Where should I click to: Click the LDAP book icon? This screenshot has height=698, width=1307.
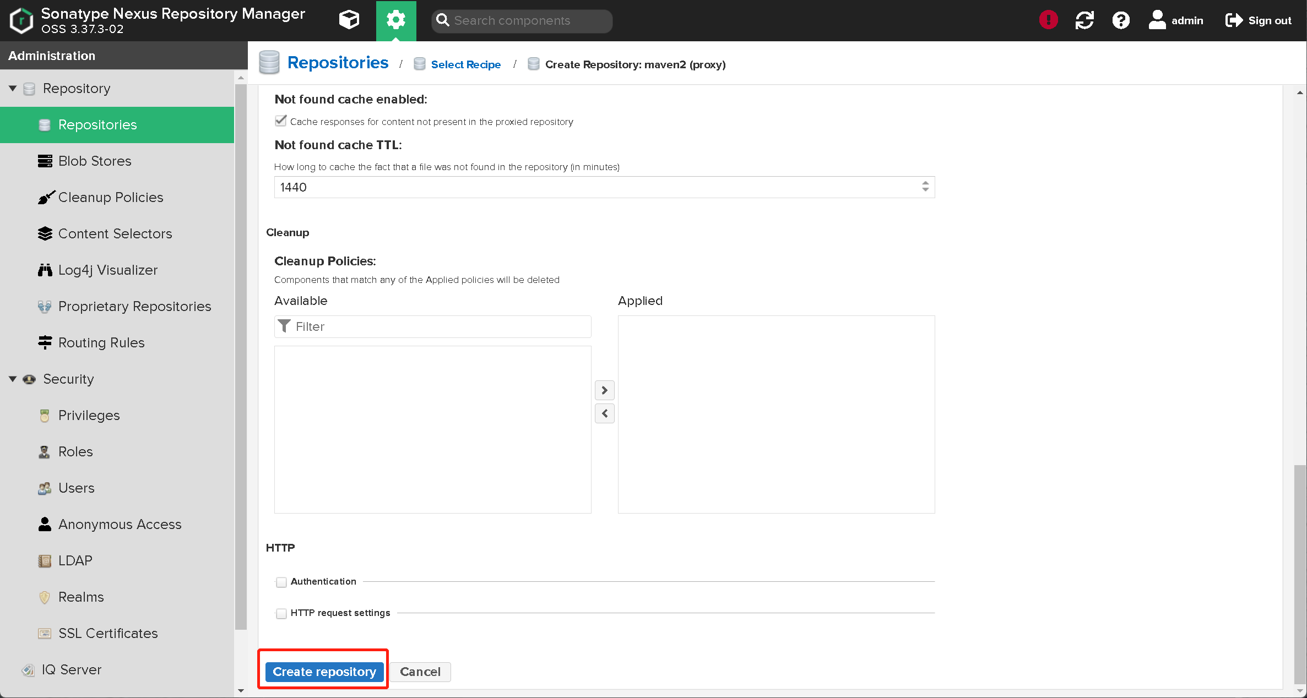(45, 561)
